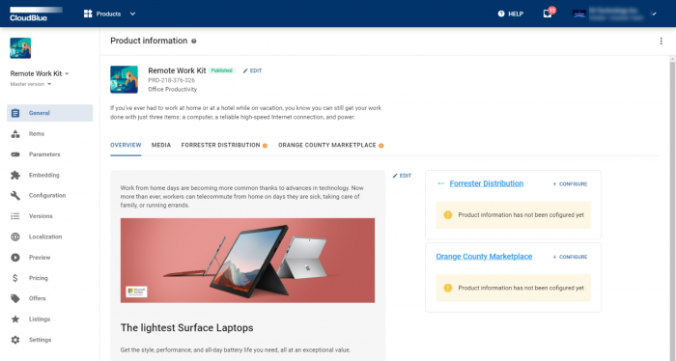Click the Localization globe icon
676x361 pixels.
[x=15, y=236]
